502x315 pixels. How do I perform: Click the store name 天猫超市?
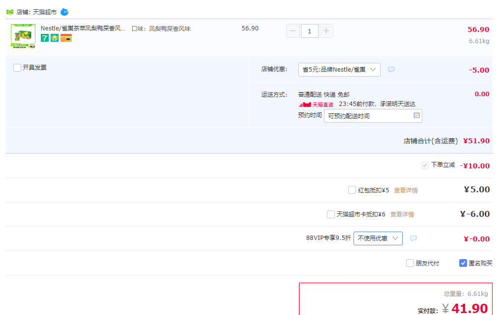pos(45,12)
